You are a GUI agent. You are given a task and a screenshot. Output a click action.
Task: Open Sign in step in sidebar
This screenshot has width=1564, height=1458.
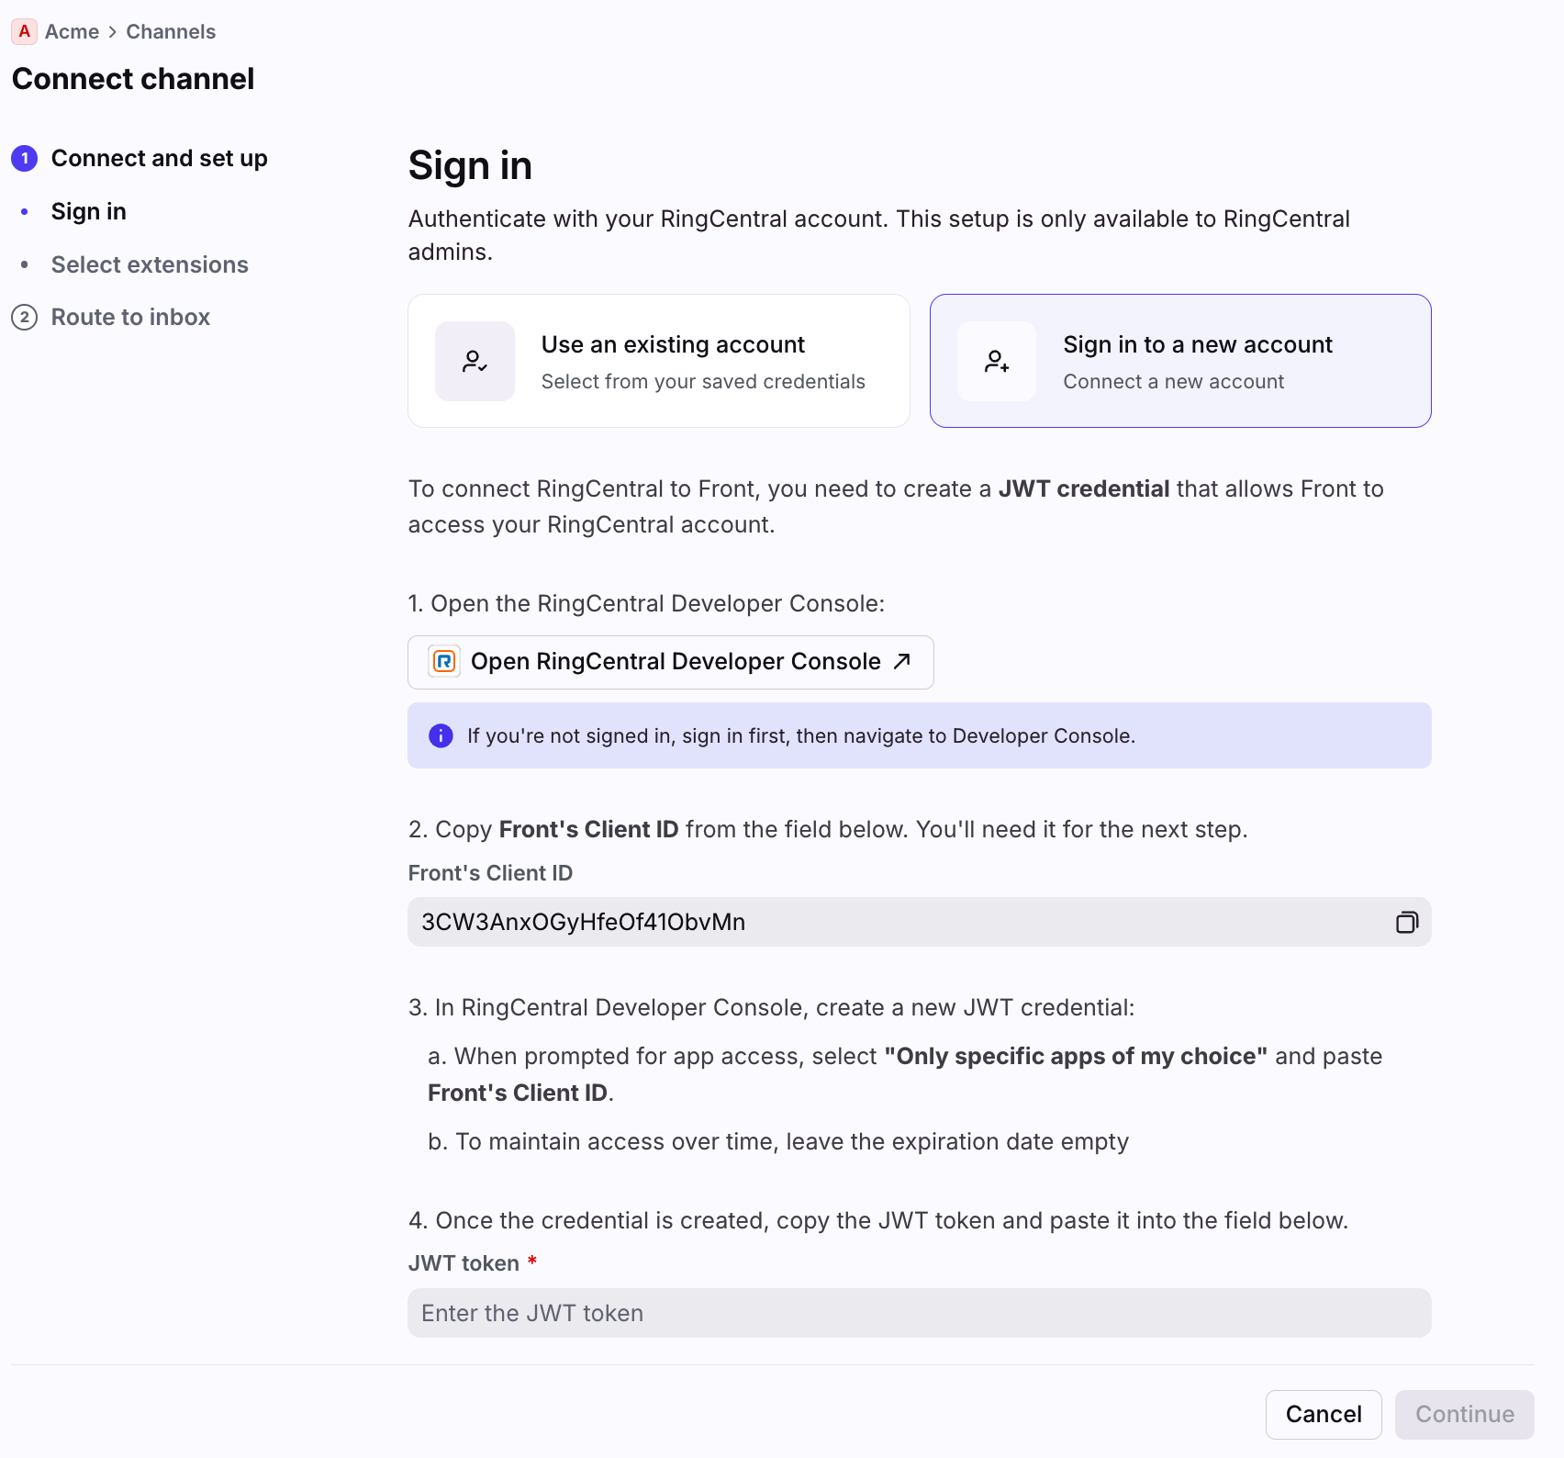coord(89,211)
